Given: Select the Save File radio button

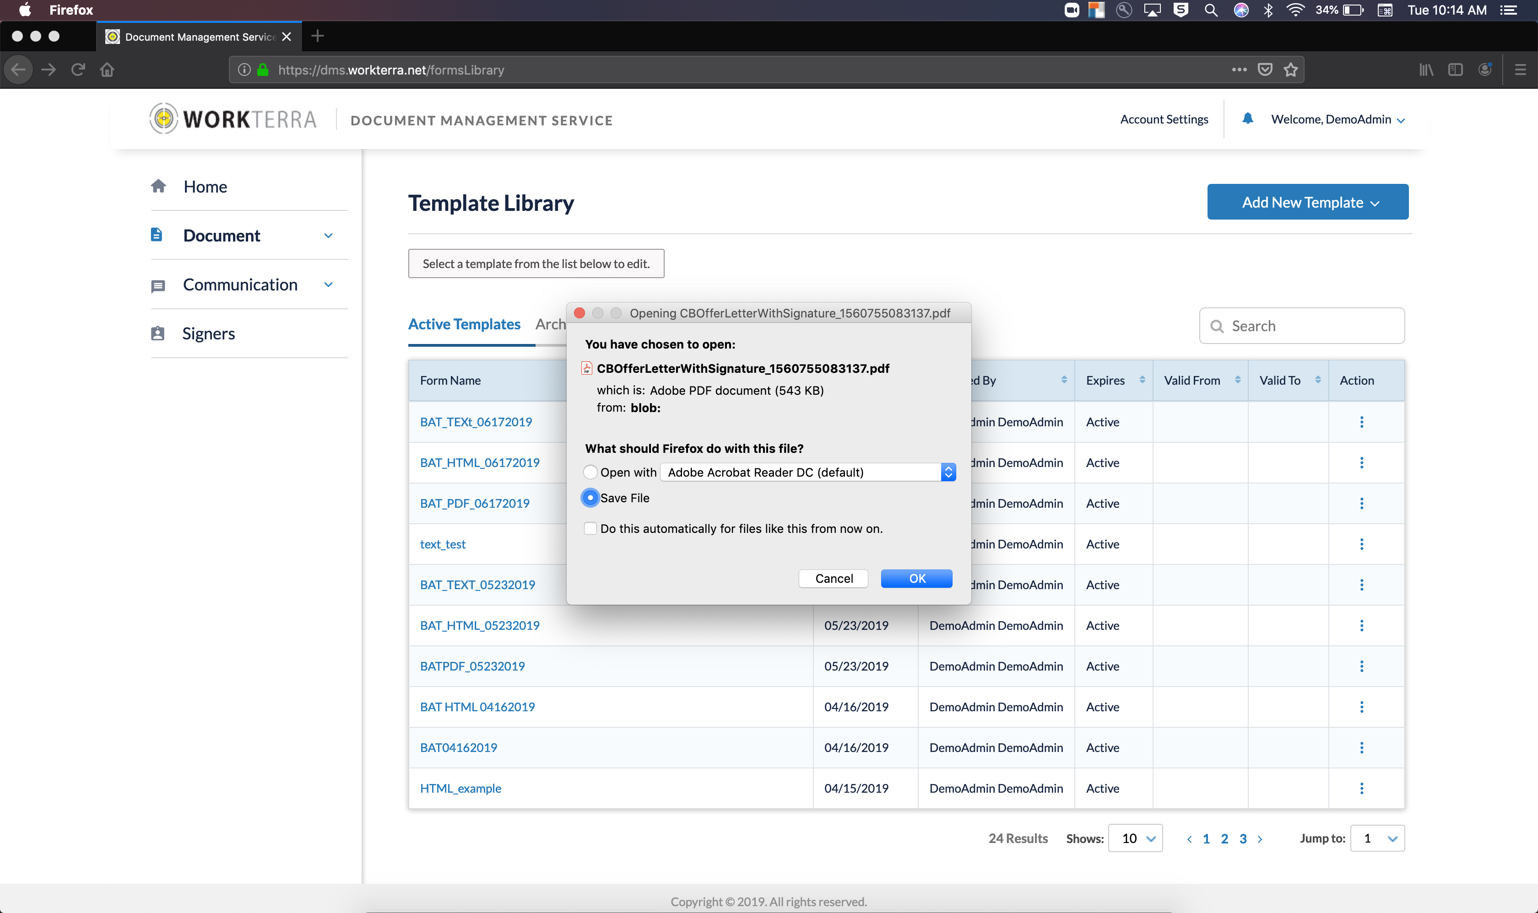Looking at the screenshot, I should pos(590,498).
